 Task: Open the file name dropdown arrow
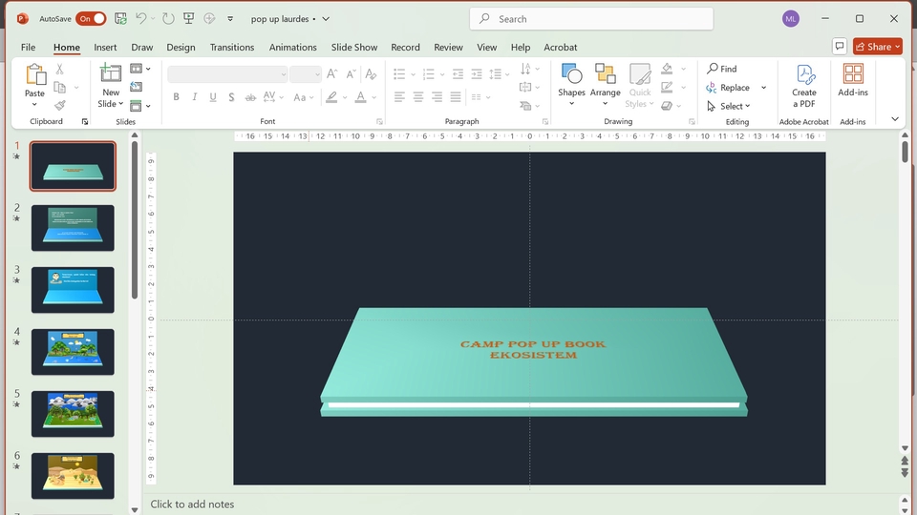coord(326,19)
